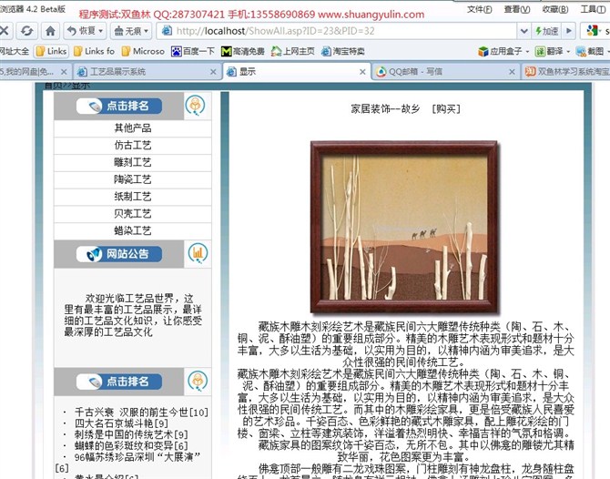Click the 网站公告 header button

pos(119,254)
